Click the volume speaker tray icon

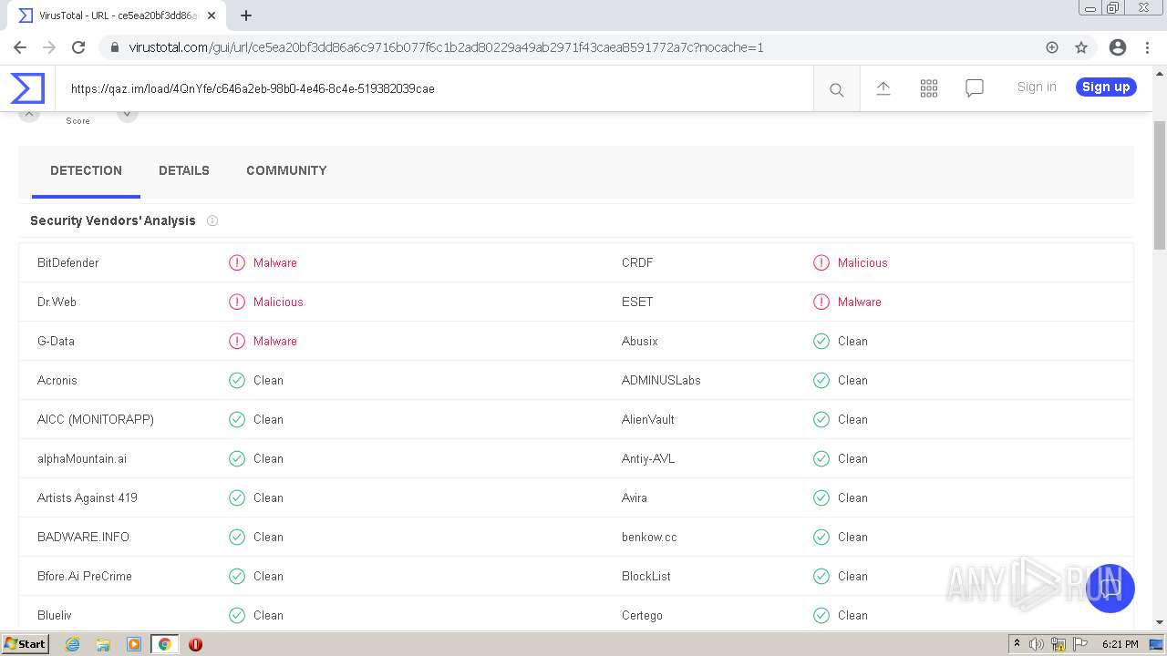click(1037, 644)
